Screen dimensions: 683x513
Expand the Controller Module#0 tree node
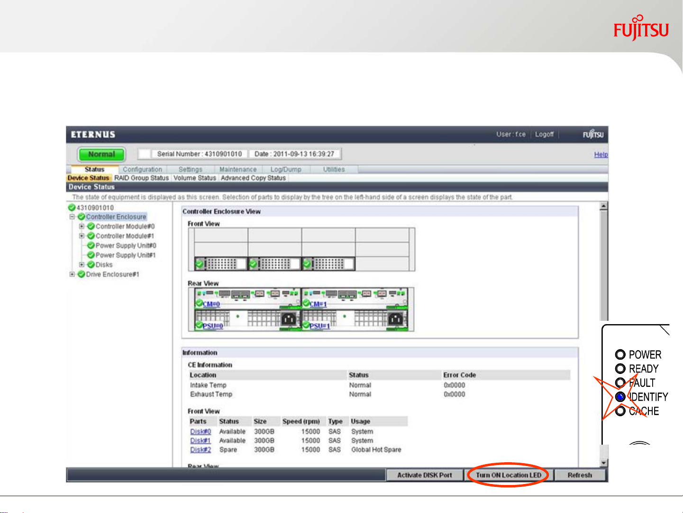(x=82, y=226)
